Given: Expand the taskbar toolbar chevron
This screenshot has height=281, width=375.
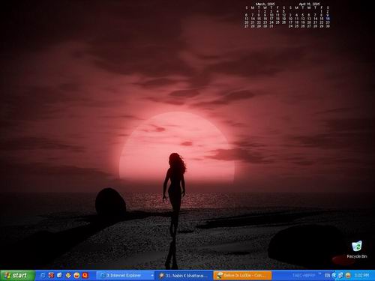Looking at the screenshot, I should (319, 274).
